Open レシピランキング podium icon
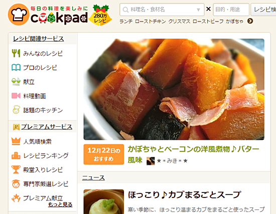The width and height of the screenshot is (276, 214). pyautogui.click(x=16, y=156)
